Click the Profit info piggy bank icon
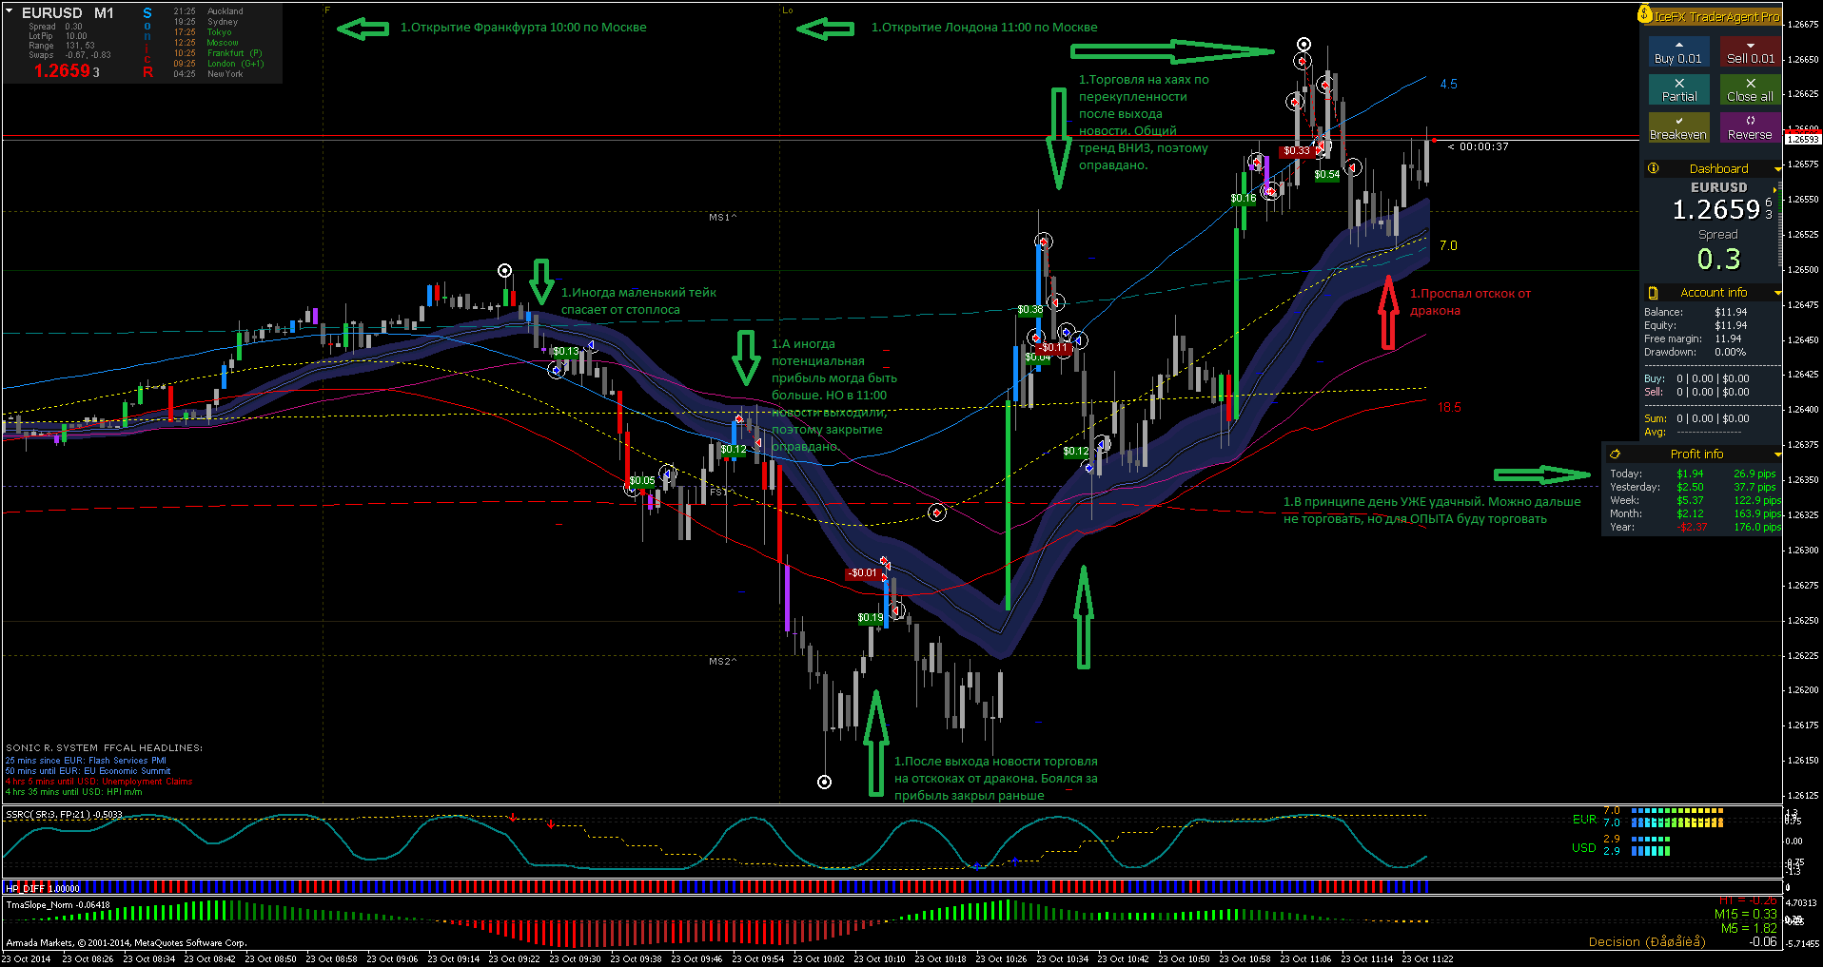Screen dimensions: 1823x967 tap(1615, 454)
